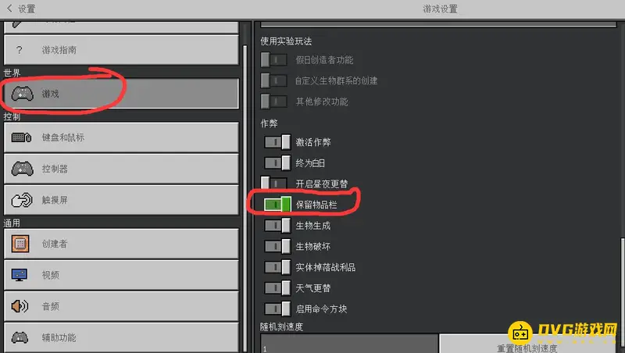
Task: Open the 辅助功能 accessibility menu item
Action: pos(121,337)
